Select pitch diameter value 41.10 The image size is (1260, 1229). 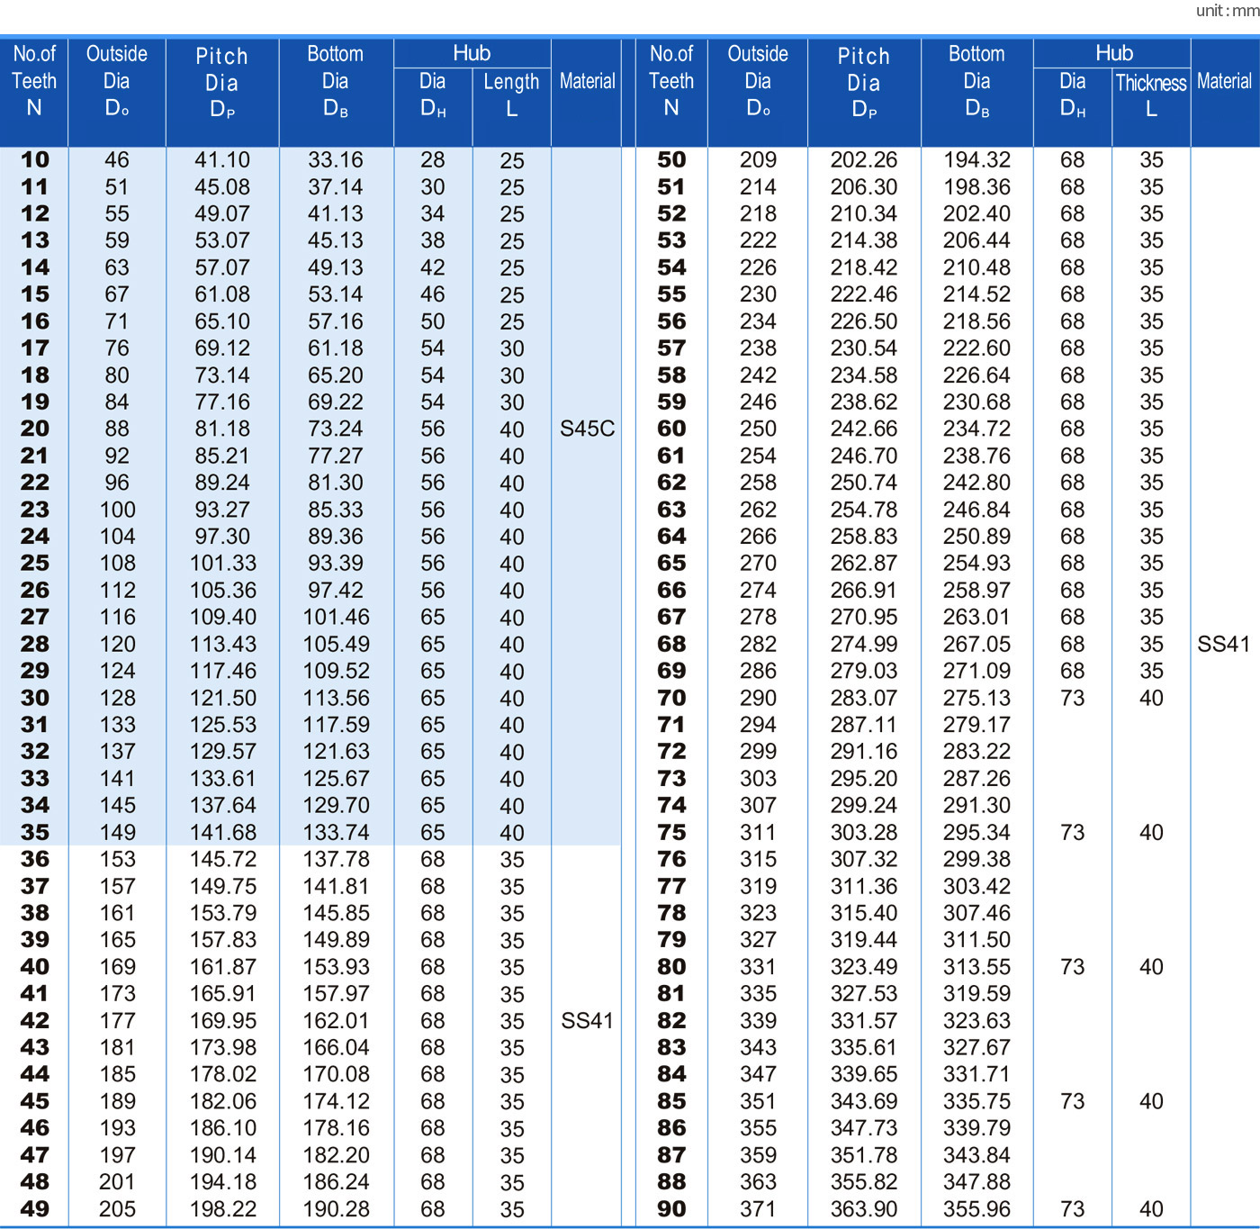click(x=222, y=160)
